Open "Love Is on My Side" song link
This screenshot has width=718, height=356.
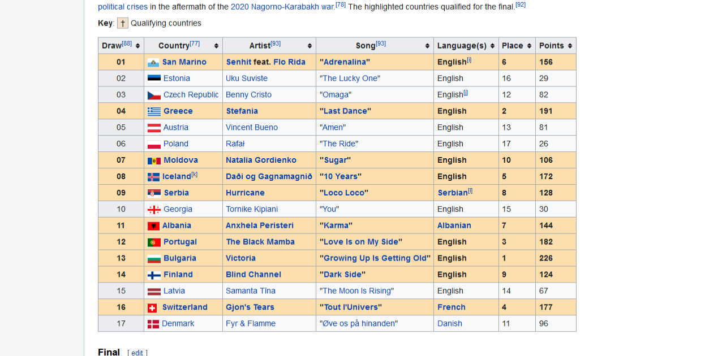[x=361, y=242]
